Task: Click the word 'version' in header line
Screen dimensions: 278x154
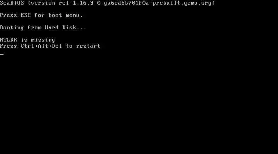Action: tap(43, 3)
